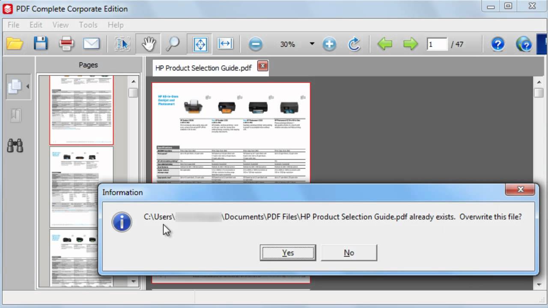The image size is (548, 308).
Task: Open the Tools menu
Action: pos(88,25)
